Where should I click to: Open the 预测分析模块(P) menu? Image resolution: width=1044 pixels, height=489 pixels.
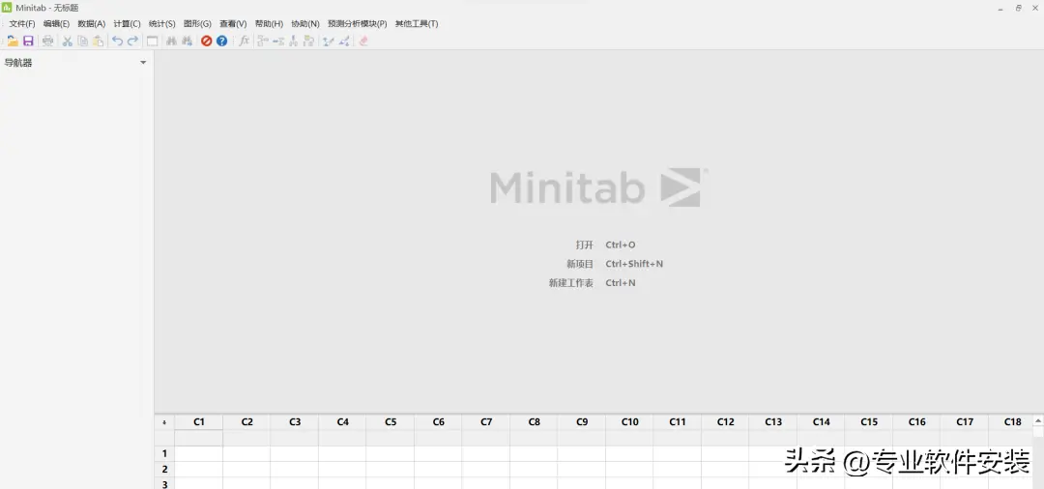pyautogui.click(x=357, y=23)
